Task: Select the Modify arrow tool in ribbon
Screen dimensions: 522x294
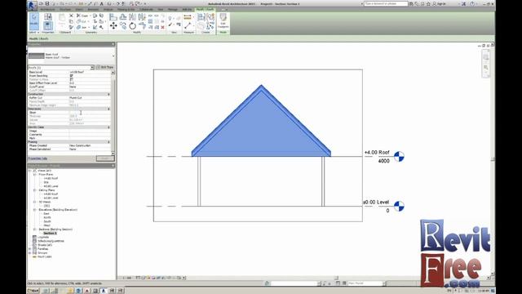Action: click(x=33, y=20)
